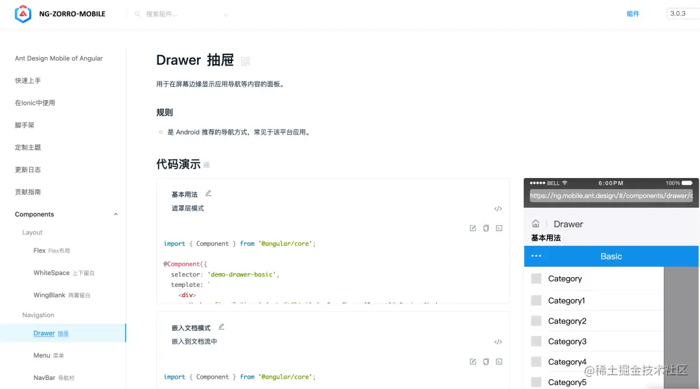Click the phone preview URL bar
The image size is (700, 389).
pyautogui.click(x=611, y=195)
